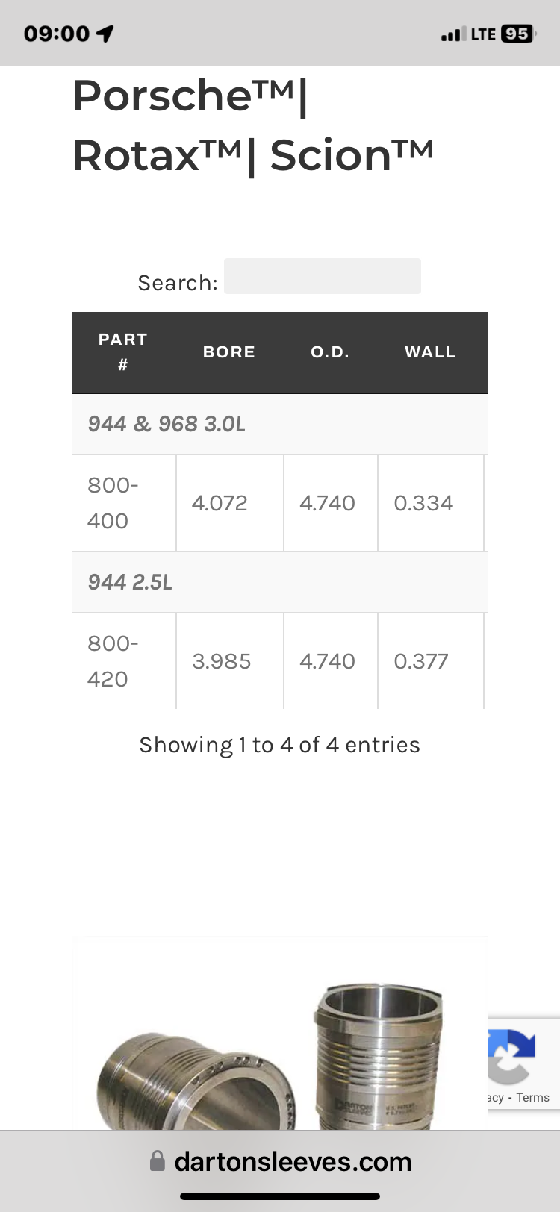
Task: Tap the home indicator bar at bottom
Action: (280, 1196)
